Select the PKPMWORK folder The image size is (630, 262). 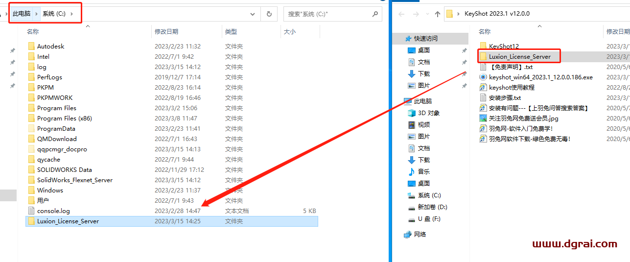tap(55, 97)
